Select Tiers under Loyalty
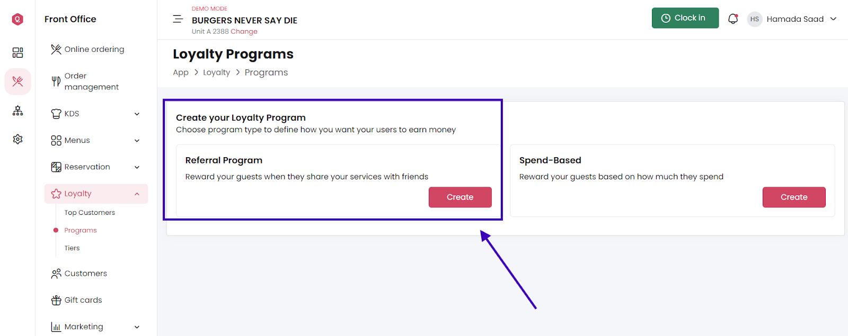This screenshot has height=336, width=848. coord(72,248)
